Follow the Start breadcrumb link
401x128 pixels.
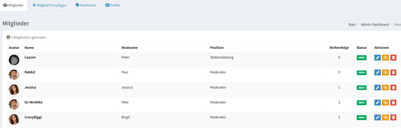tap(352, 25)
